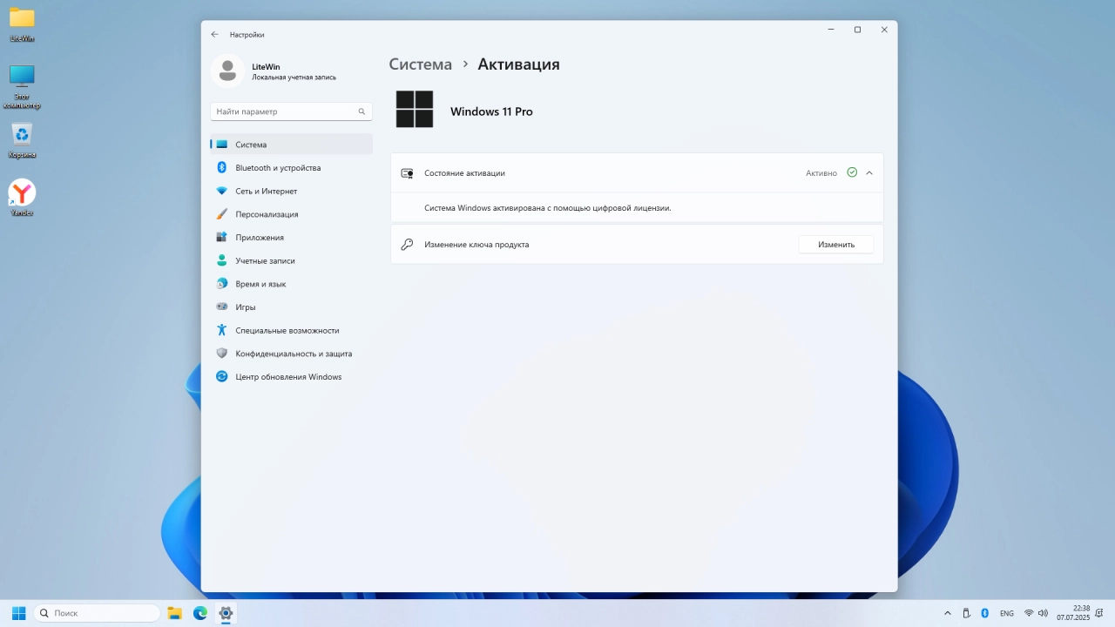Screen dimensions: 1115x627
Task: Select the Система monitor icon in sidebar
Action: [x=222, y=145]
